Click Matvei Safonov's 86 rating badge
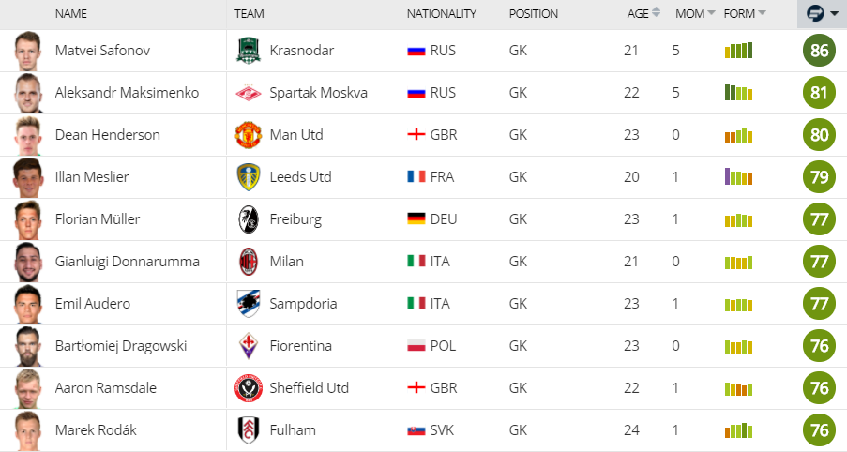The height and width of the screenshot is (452, 847). 820,51
